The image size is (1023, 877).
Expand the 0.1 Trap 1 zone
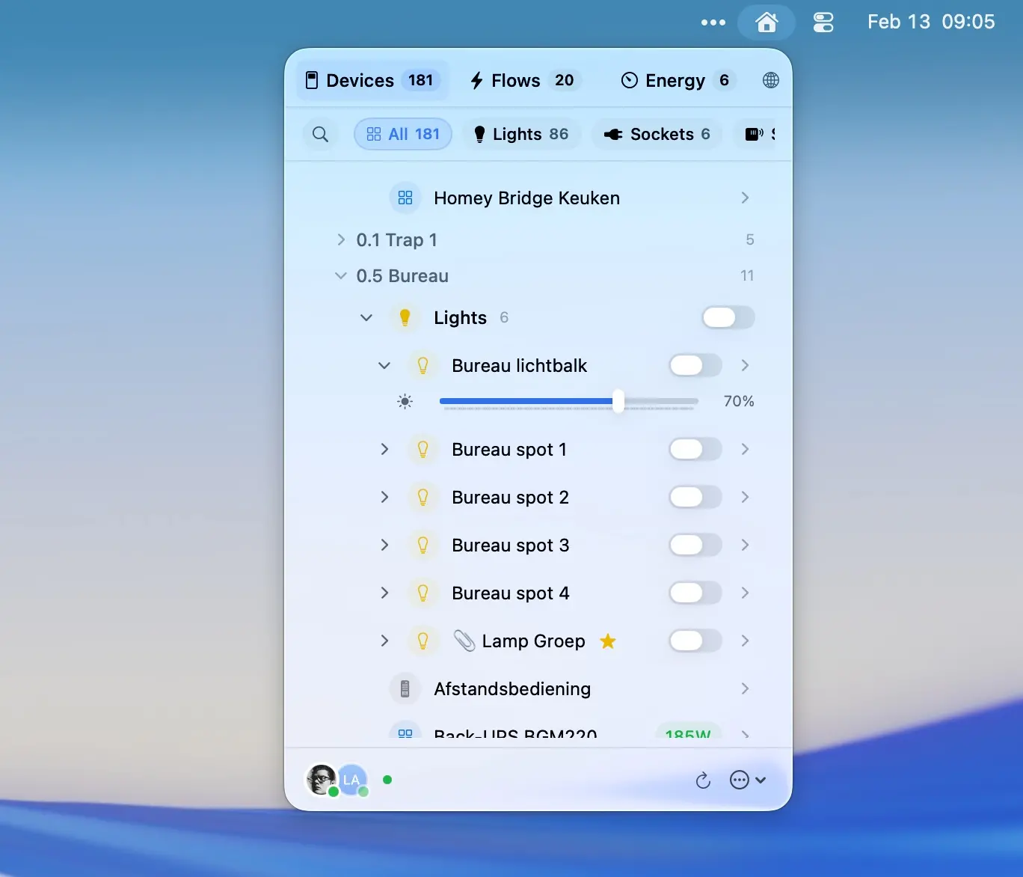click(x=341, y=239)
